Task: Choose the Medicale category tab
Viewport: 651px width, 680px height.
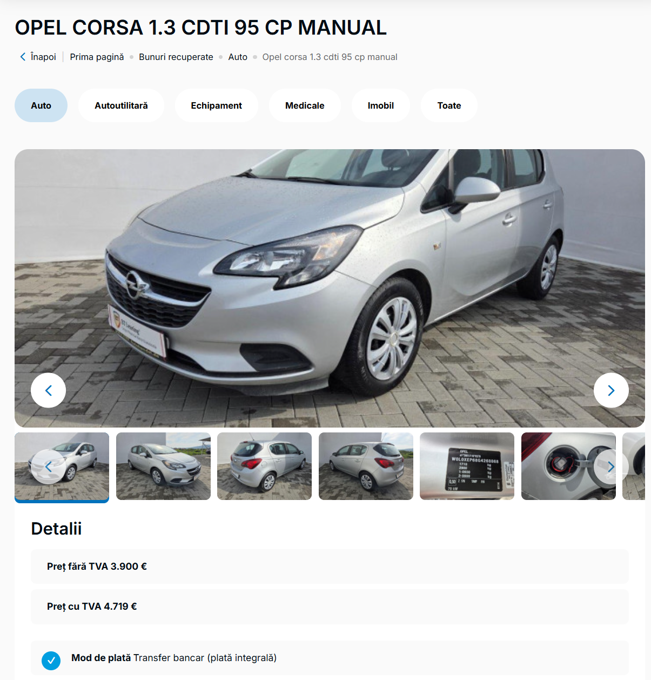Action: pyautogui.click(x=305, y=105)
